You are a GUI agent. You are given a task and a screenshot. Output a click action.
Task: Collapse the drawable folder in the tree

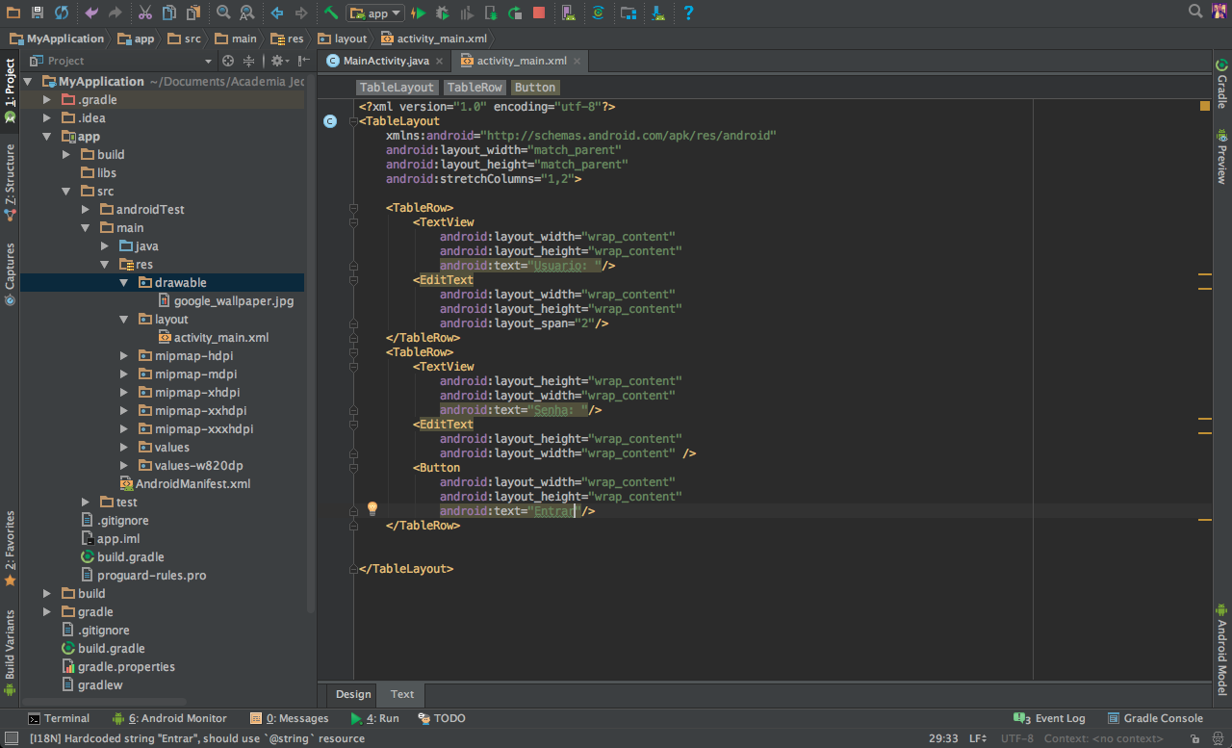pyautogui.click(x=125, y=282)
